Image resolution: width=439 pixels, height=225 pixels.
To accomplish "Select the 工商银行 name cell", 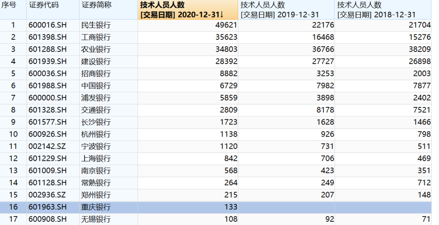I will pyautogui.click(x=96, y=37).
